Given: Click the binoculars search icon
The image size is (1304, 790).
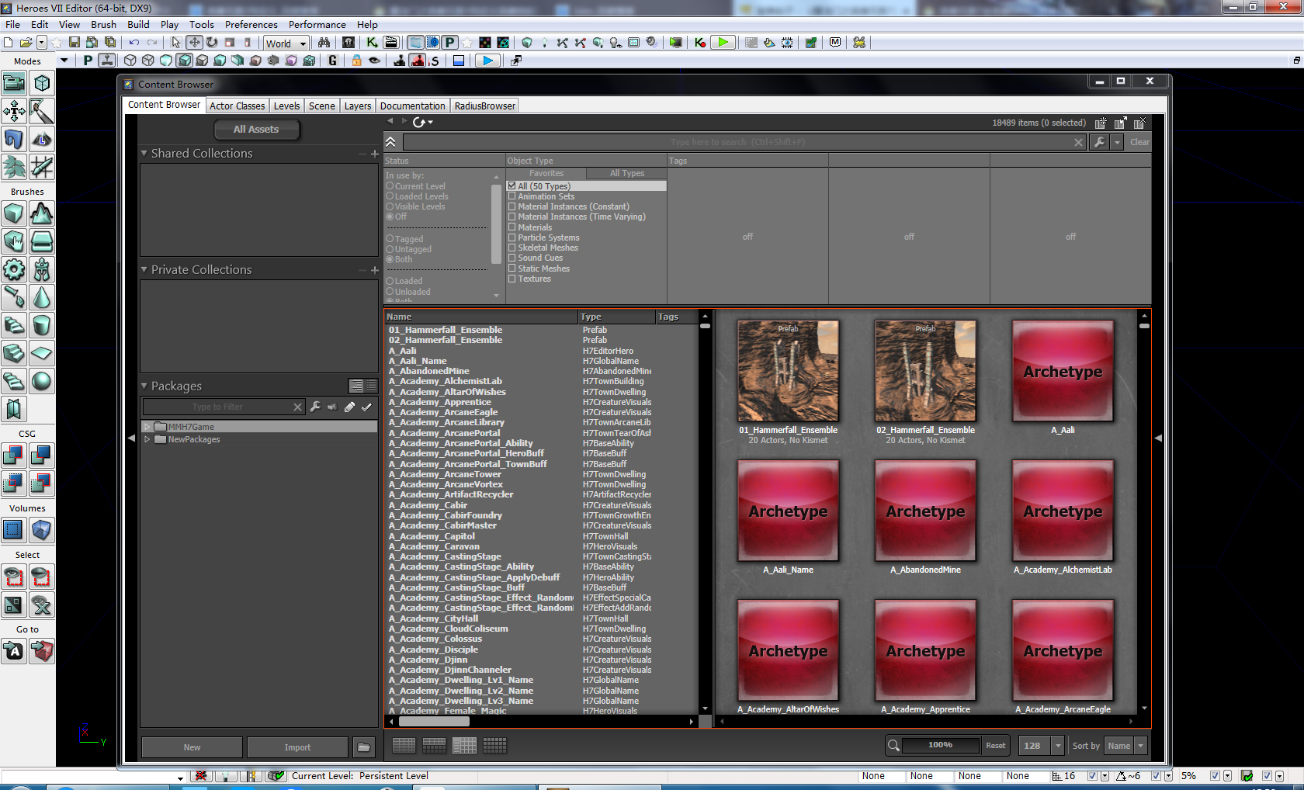Looking at the screenshot, I should 324,43.
